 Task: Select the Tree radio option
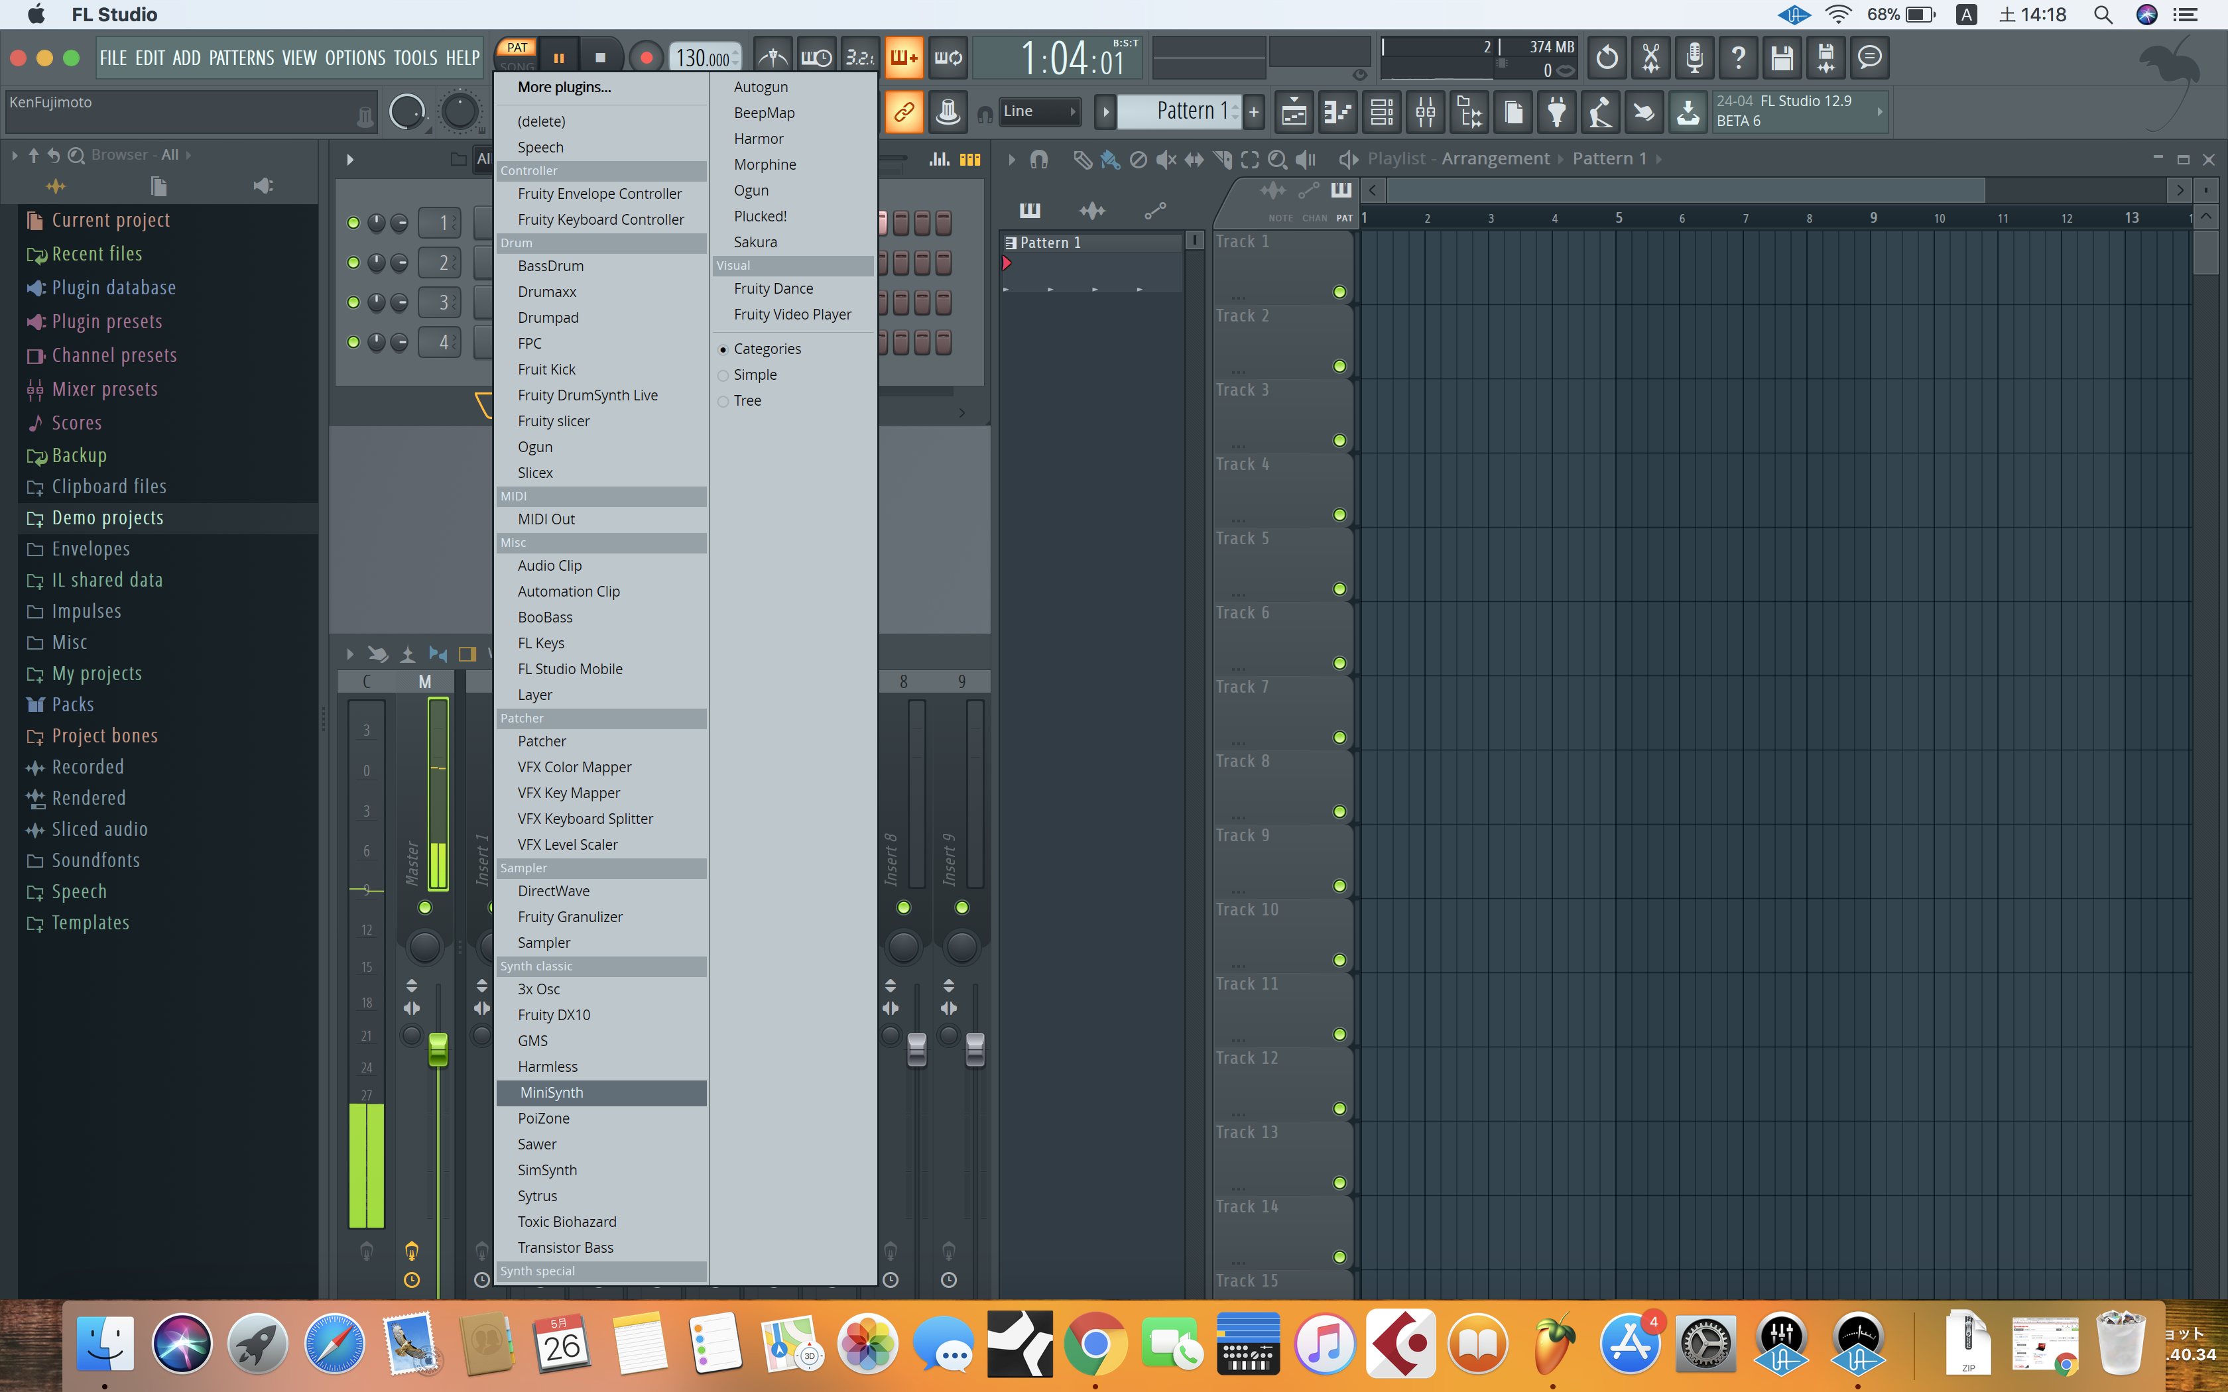[x=723, y=402]
